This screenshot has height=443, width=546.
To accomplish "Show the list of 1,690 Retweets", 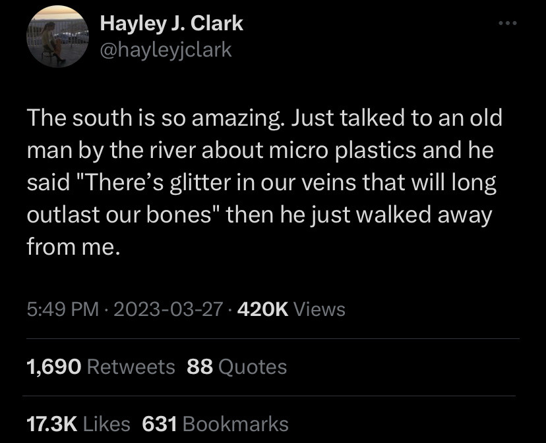I will 101,367.
